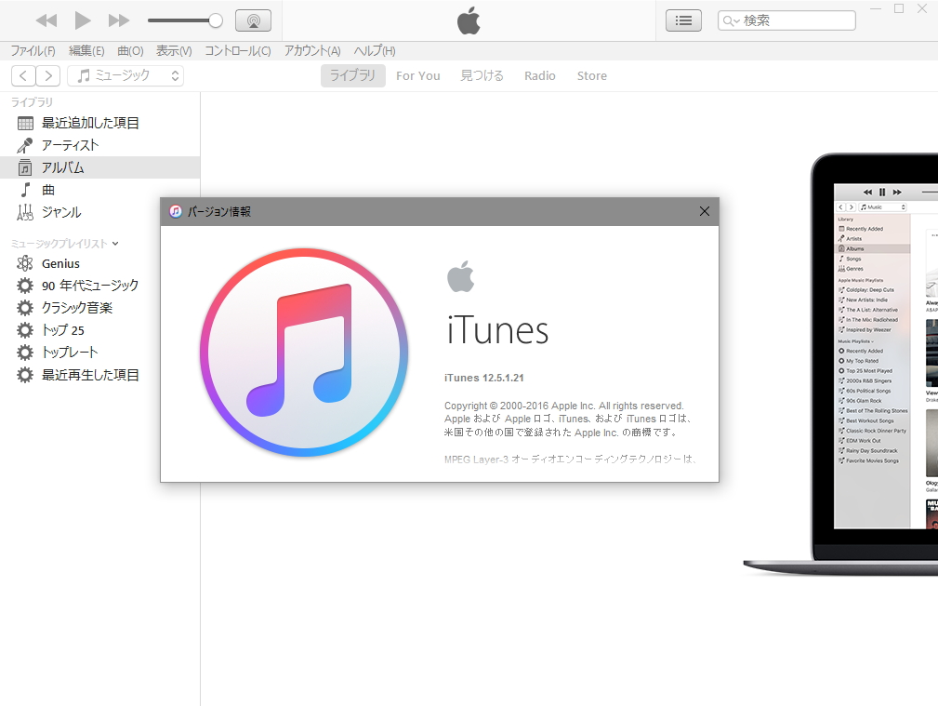
Task: Click the iTunes icon in dialog title bar
Action: [x=176, y=211]
